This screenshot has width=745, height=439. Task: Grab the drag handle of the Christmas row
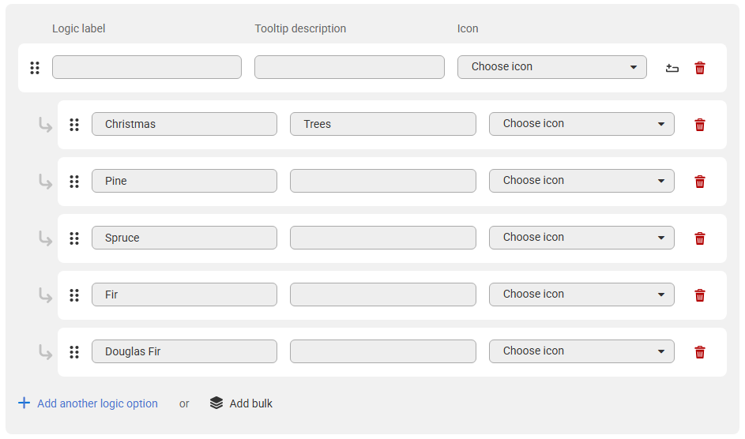tap(74, 125)
